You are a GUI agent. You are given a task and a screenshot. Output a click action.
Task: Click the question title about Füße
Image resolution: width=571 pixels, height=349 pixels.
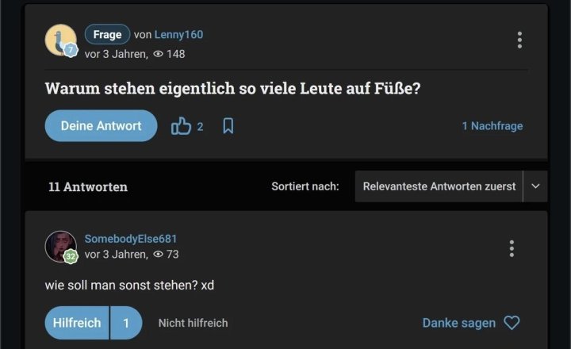pyautogui.click(x=232, y=89)
